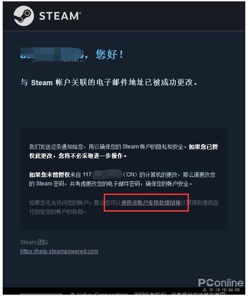Click the Steam团队 signature text
Viewport: 248px width, 296px height.
pos(34,242)
